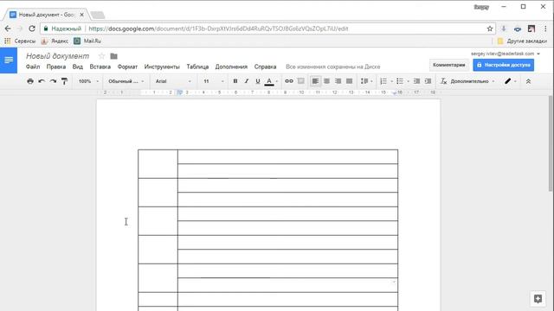Toggle bold formatting
The height and width of the screenshot is (311, 554).
(x=235, y=81)
